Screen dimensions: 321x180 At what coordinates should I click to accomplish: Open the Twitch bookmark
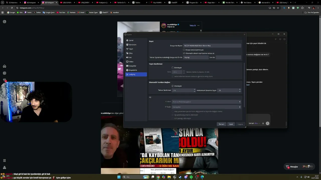point(28,12)
